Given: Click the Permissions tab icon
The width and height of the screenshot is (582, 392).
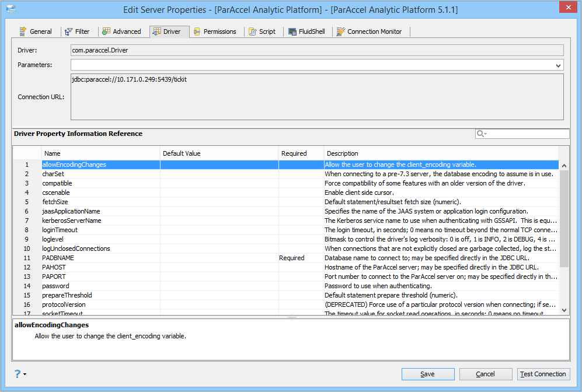Looking at the screenshot, I should point(197,32).
